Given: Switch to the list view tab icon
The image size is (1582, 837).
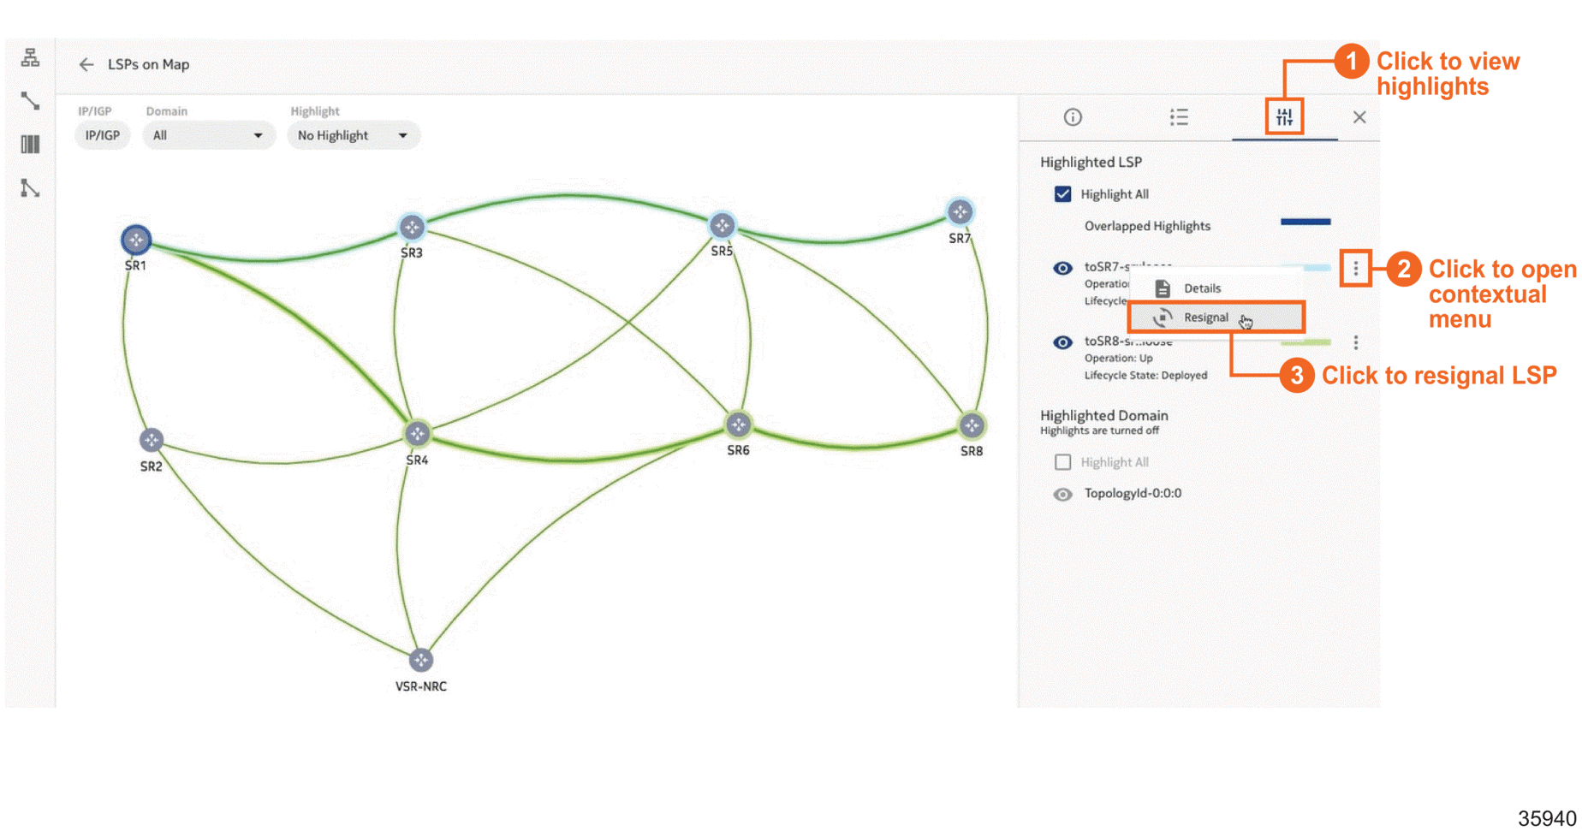Looking at the screenshot, I should pos(1179,117).
